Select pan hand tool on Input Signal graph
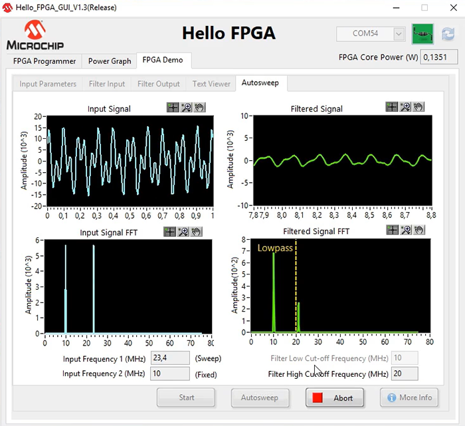Image resolution: width=465 pixels, height=426 pixels. pyautogui.click(x=199, y=107)
